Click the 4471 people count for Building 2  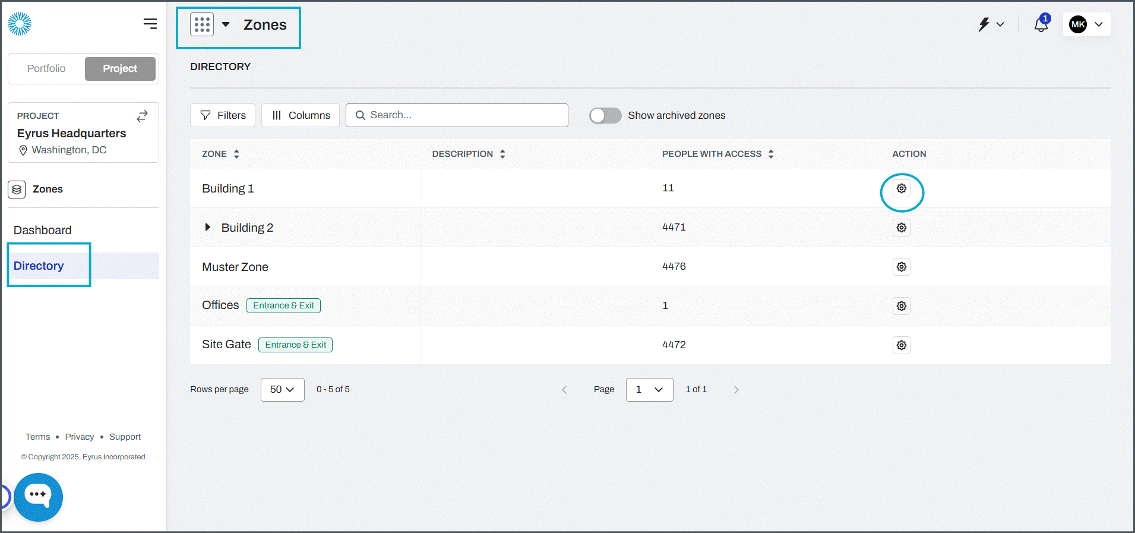674,227
